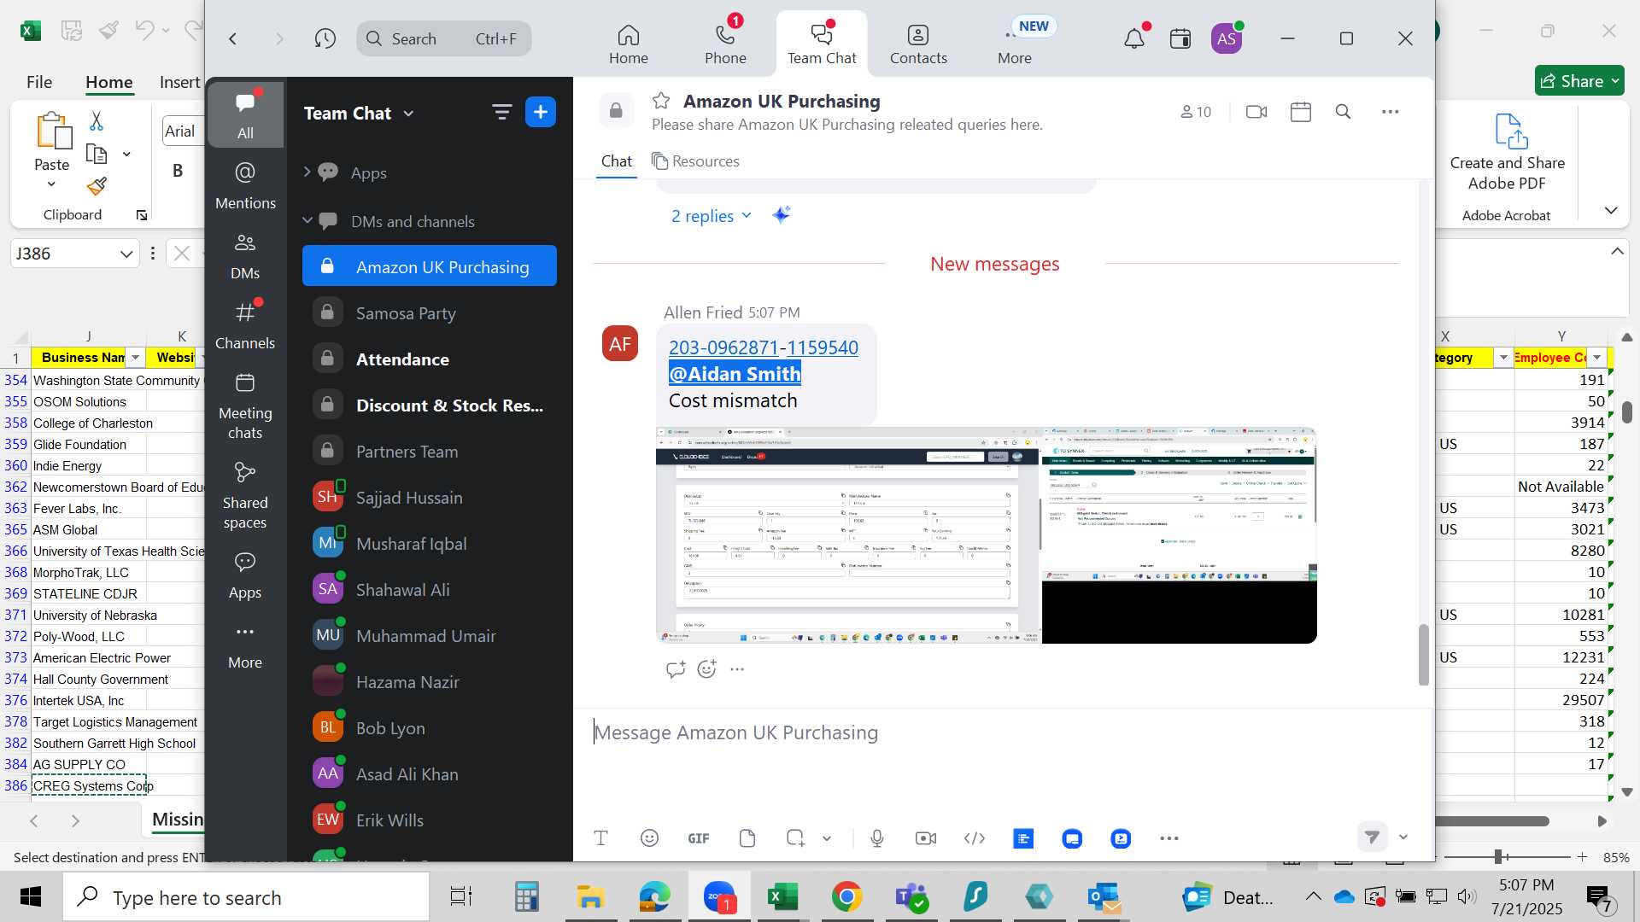Collapse the DMs and channels section
This screenshot has height=922, width=1640.
[307, 221]
